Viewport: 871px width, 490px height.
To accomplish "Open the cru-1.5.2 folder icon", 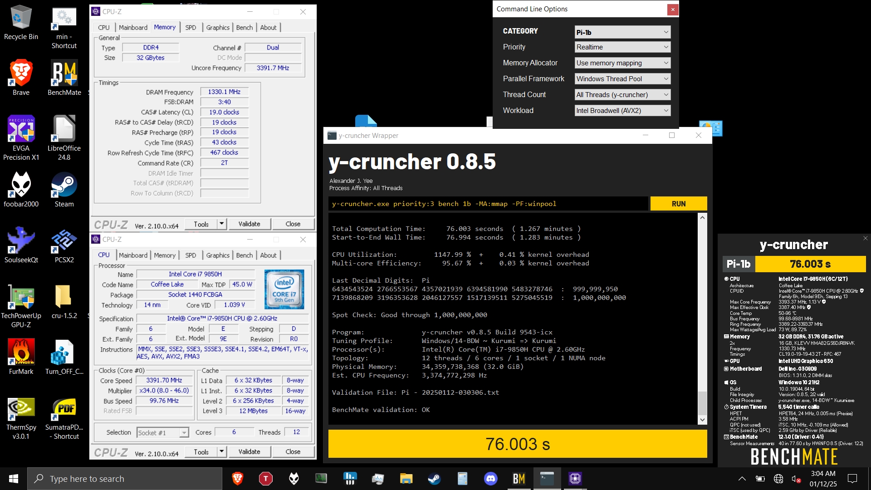I will (x=64, y=301).
